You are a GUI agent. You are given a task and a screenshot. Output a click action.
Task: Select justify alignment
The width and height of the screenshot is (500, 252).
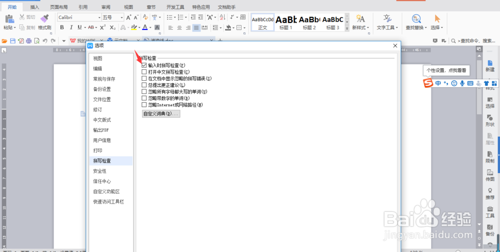click(196, 28)
